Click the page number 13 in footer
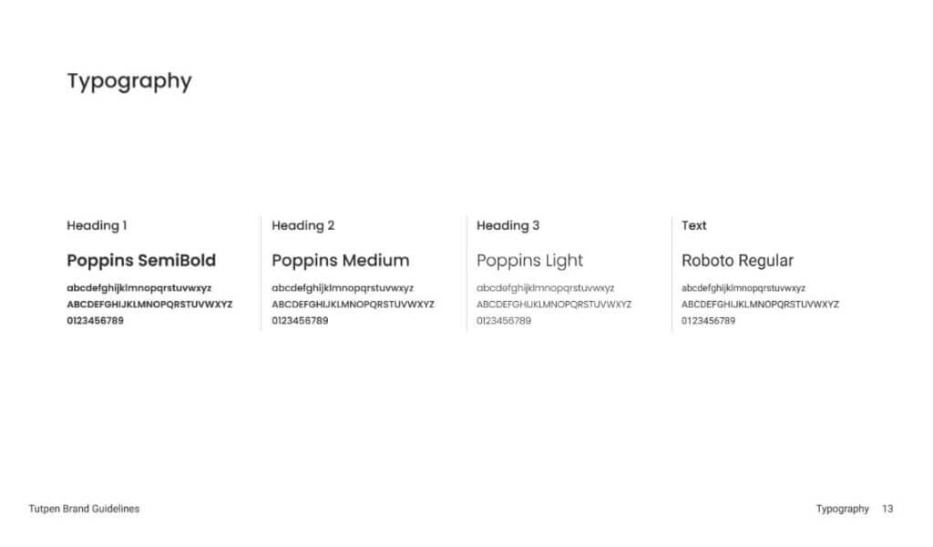This screenshot has width=933, height=547. pos(887,509)
